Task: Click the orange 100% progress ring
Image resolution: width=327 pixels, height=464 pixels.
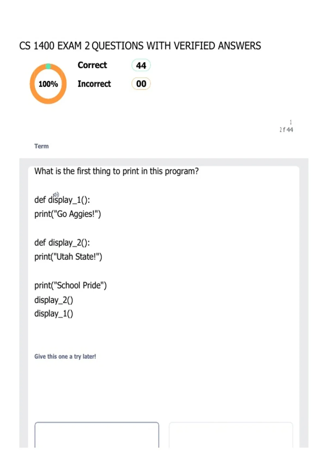Action: [48, 84]
